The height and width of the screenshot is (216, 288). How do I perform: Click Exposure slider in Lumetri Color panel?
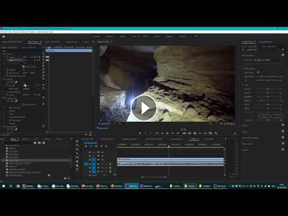tap(267, 89)
